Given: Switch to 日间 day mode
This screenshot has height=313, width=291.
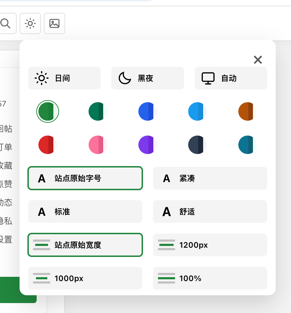Looking at the screenshot, I should pos(64,78).
